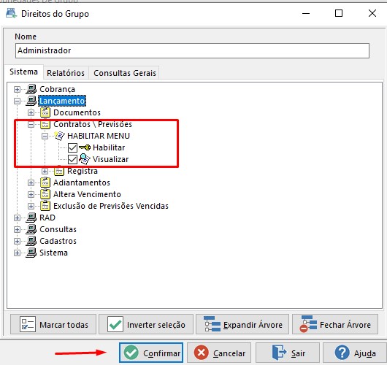Expand the Cobrança node
The image size is (387, 365).
pos(17,89)
